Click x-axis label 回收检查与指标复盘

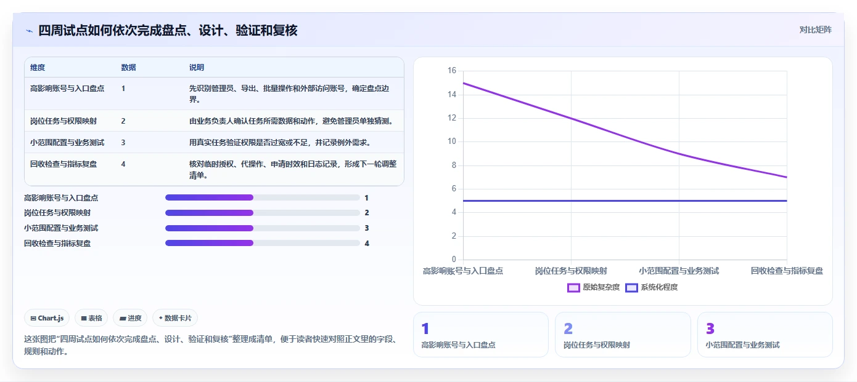[787, 271]
